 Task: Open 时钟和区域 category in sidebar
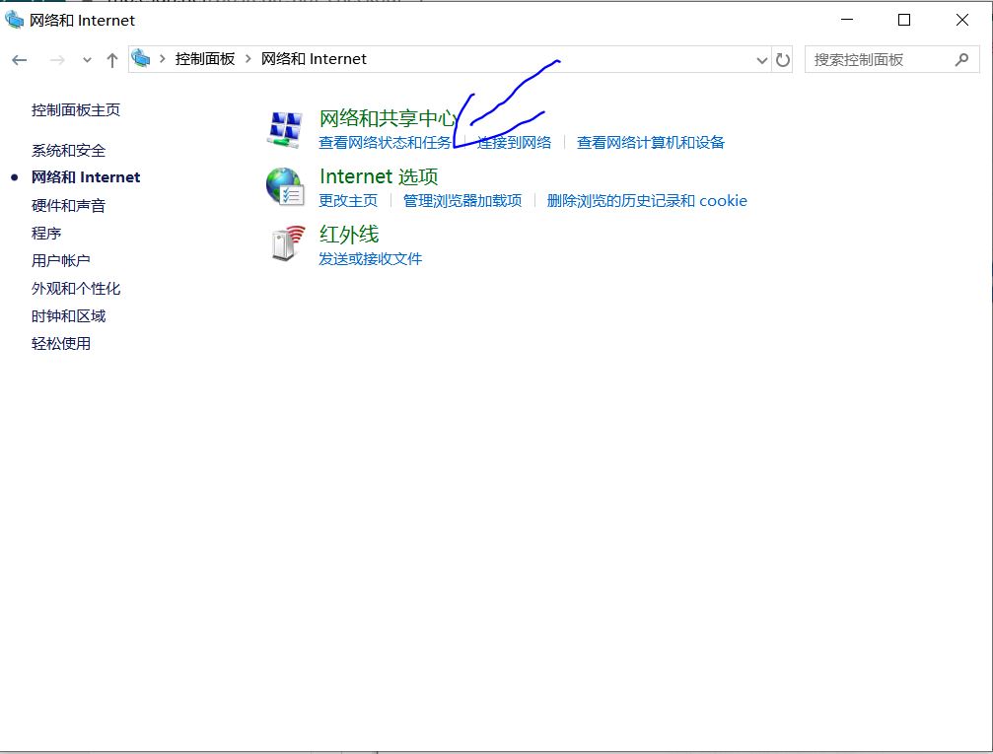point(68,316)
